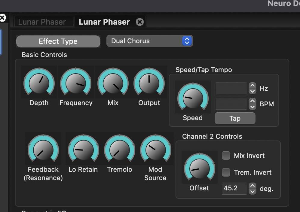Click the Basic Controls section label
The height and width of the screenshot is (212, 300).
44,55
